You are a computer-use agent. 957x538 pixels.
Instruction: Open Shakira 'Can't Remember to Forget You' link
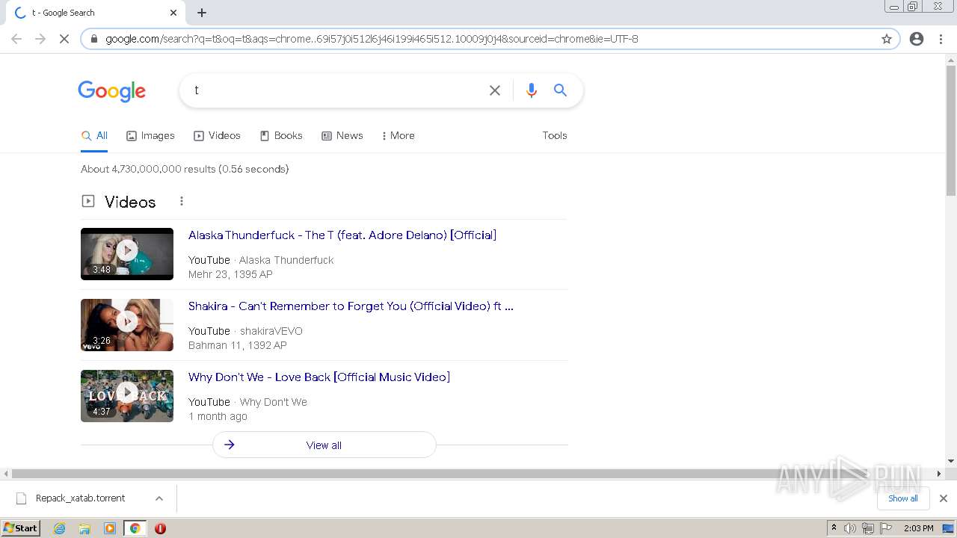point(351,306)
